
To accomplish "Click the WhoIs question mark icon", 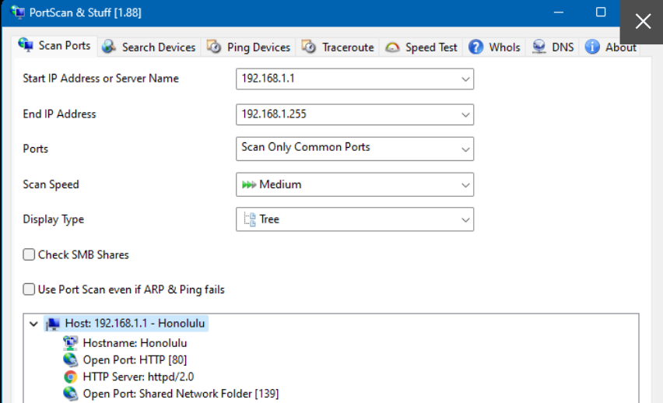I will [475, 47].
